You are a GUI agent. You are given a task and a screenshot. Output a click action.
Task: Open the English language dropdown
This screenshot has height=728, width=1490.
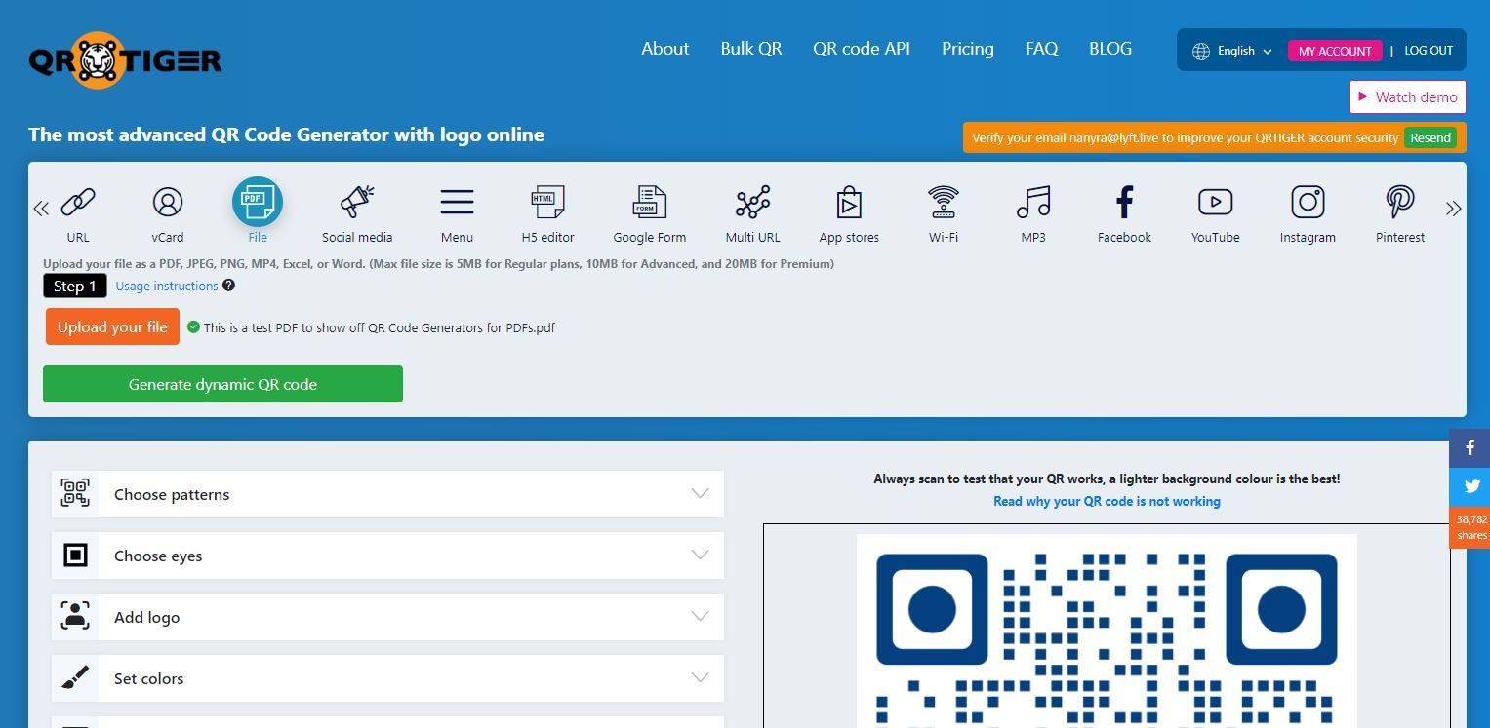pyautogui.click(x=1233, y=51)
